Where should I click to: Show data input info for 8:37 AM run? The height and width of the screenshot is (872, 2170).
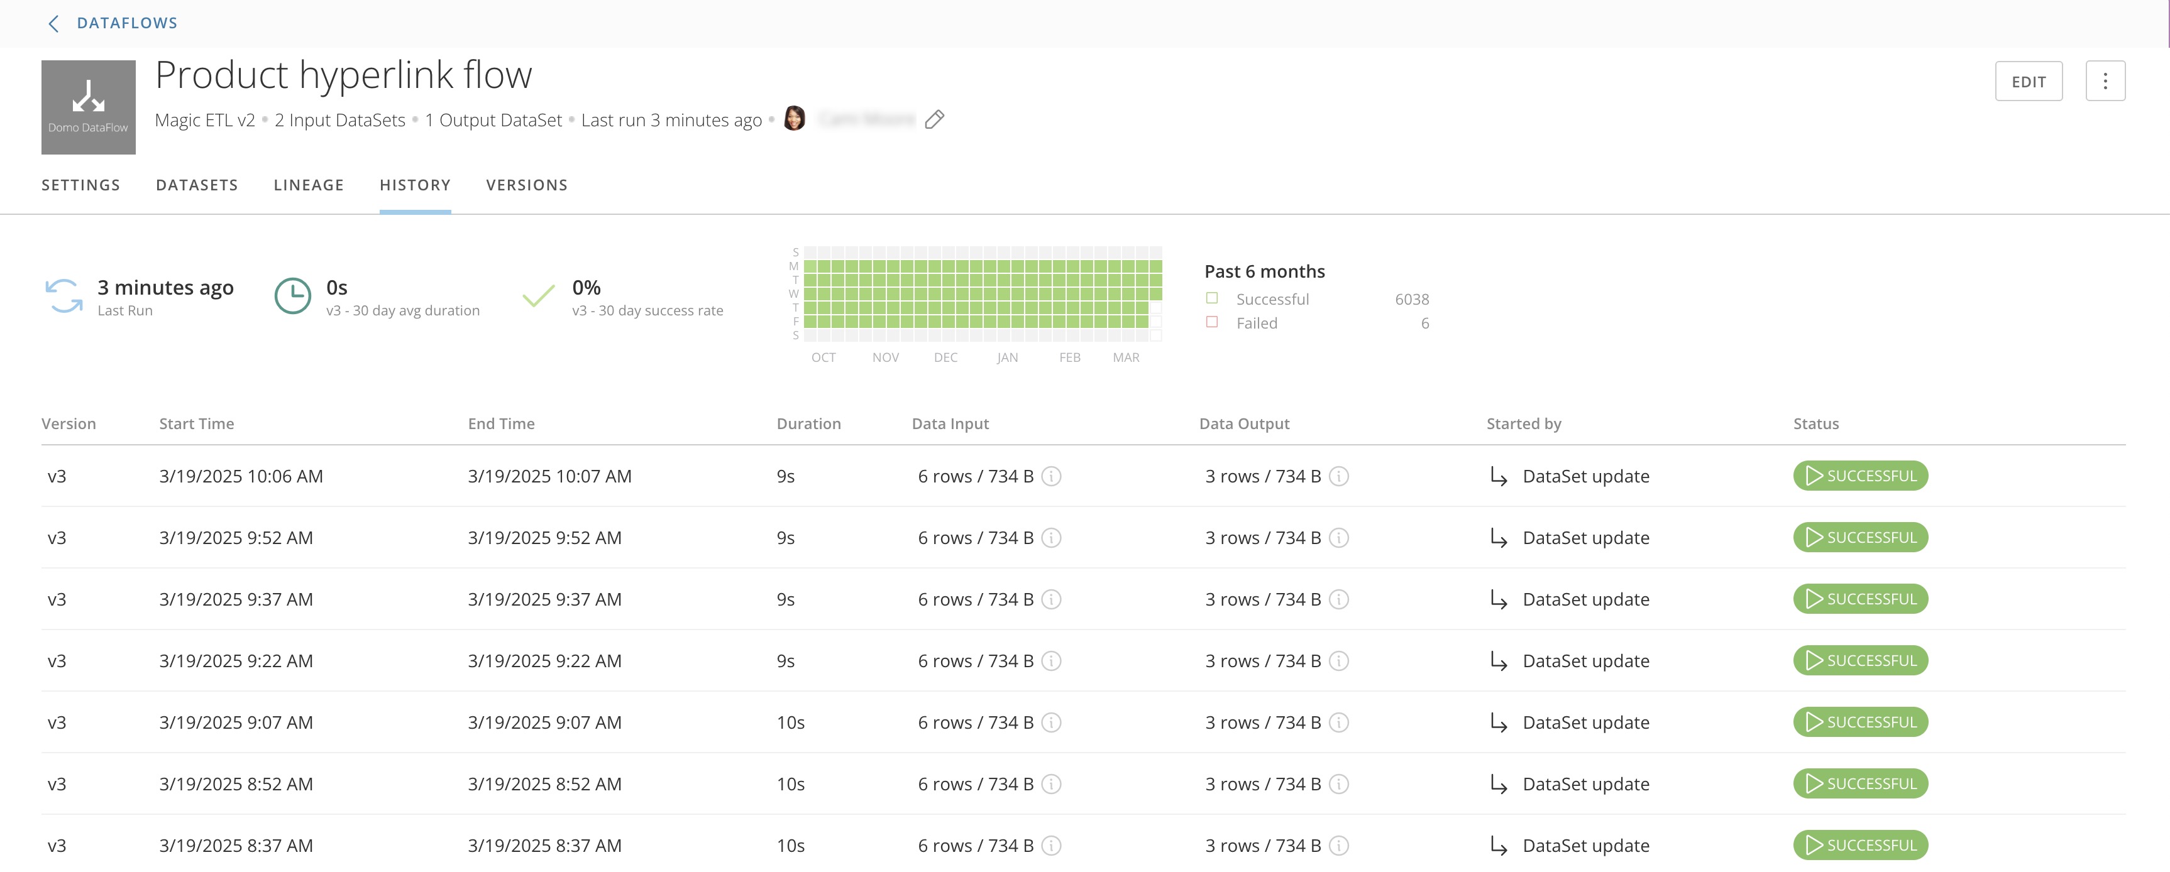coord(1051,845)
